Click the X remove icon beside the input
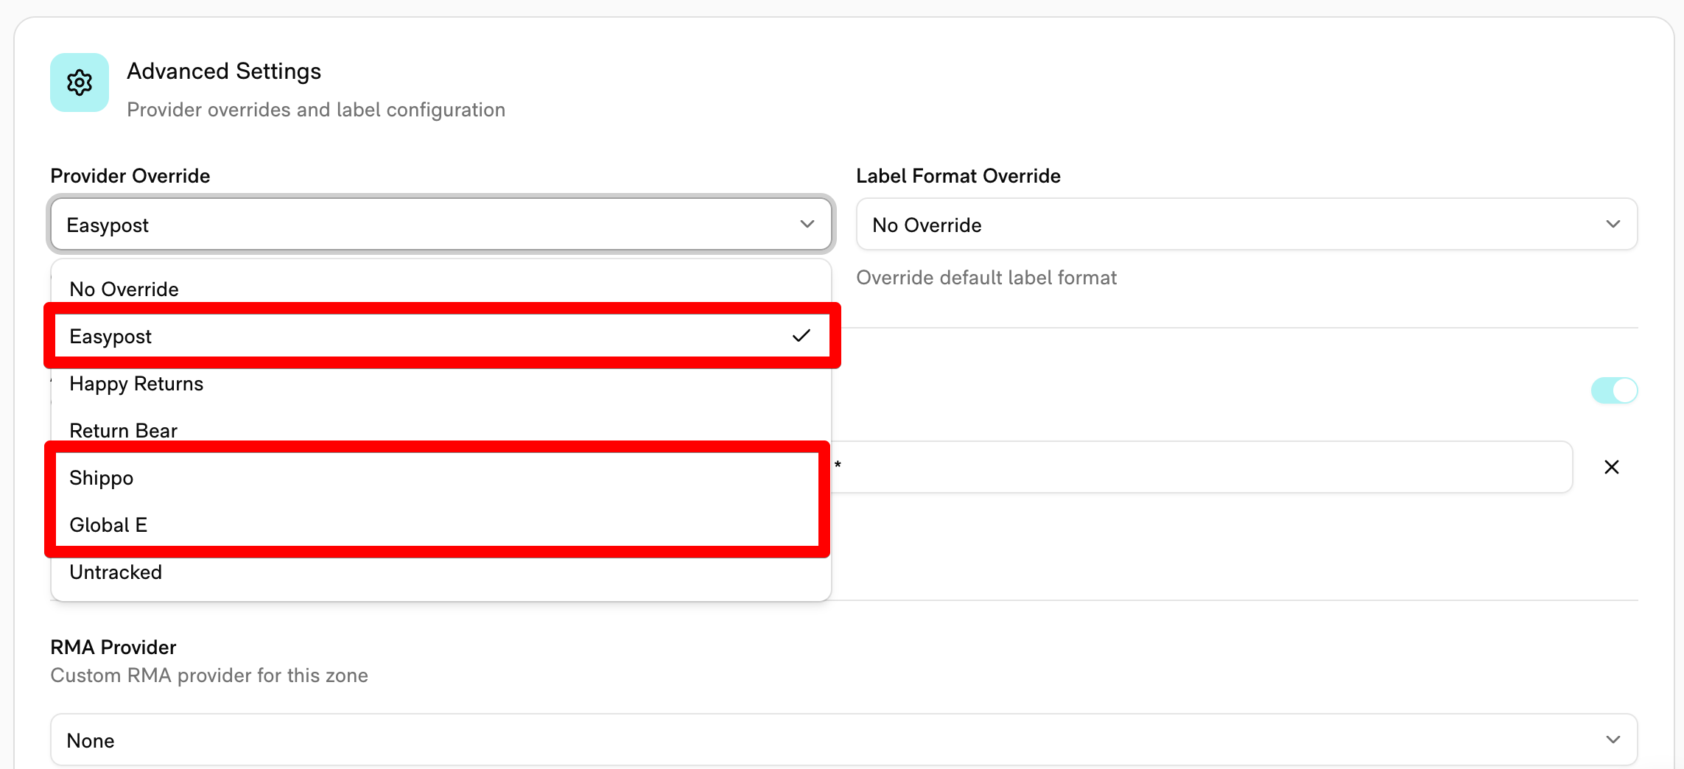Viewport: 1684px width, 769px height. (1612, 467)
